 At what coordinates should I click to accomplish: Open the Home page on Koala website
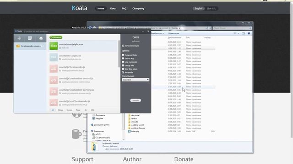tap(101, 9)
